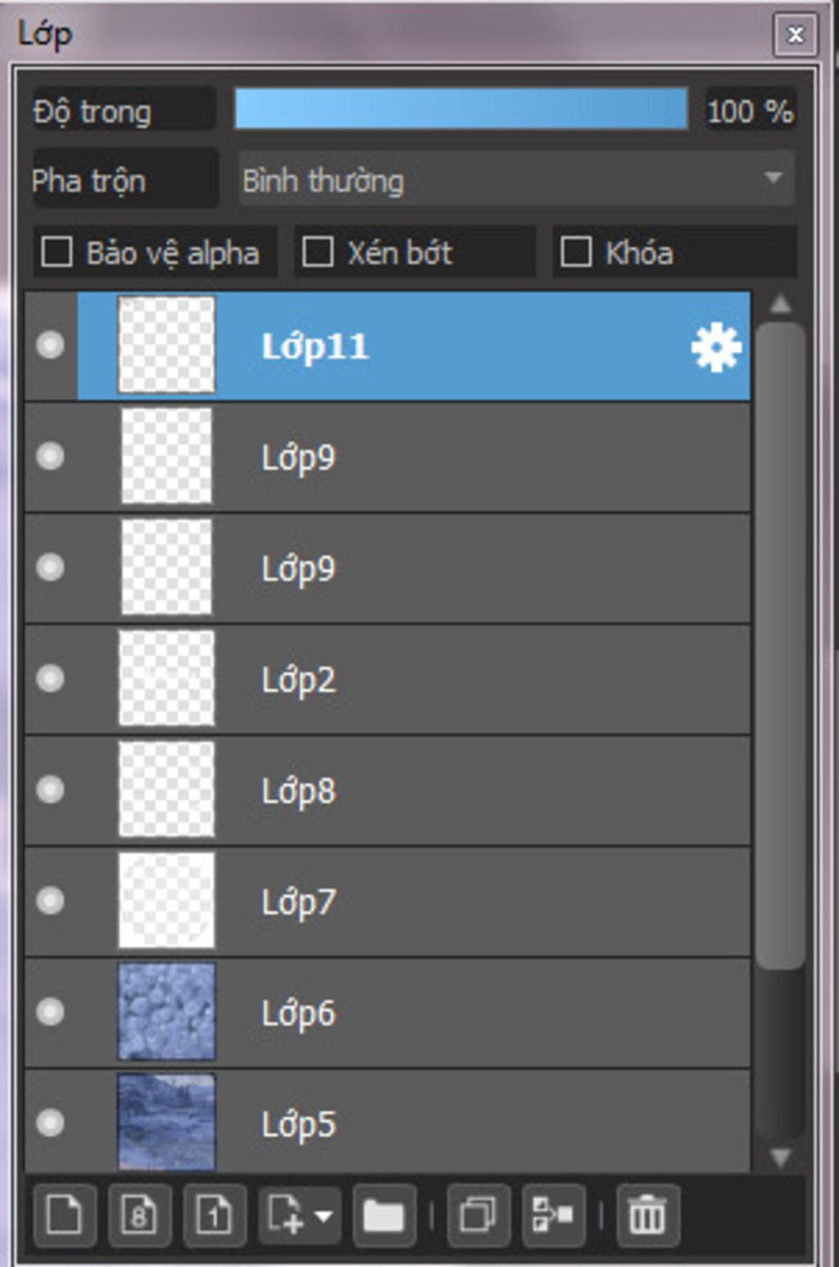Set opacity on the Độ trong slider
This screenshot has width=839, height=1267.
tap(460, 109)
